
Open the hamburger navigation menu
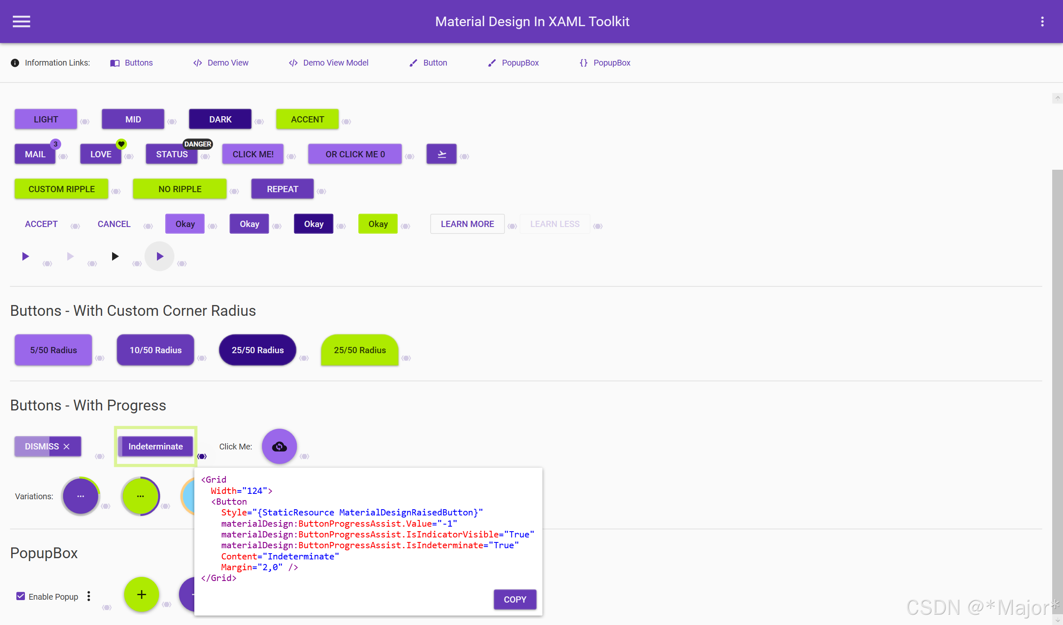[x=21, y=22]
